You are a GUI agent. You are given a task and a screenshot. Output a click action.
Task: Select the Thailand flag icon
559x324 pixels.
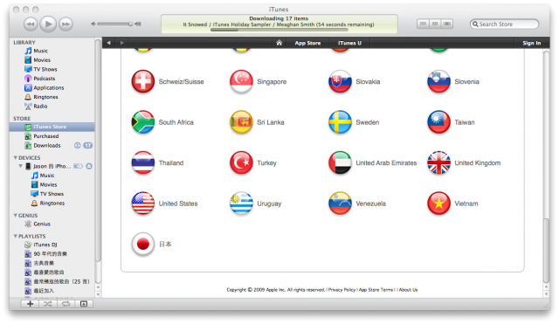point(142,163)
